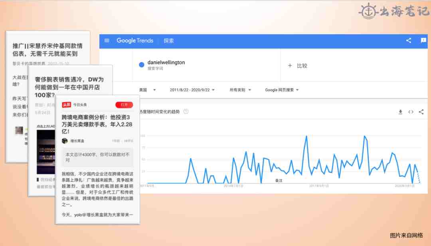
Task: Open the 所有类别 category dropdown
Action: 240,90
